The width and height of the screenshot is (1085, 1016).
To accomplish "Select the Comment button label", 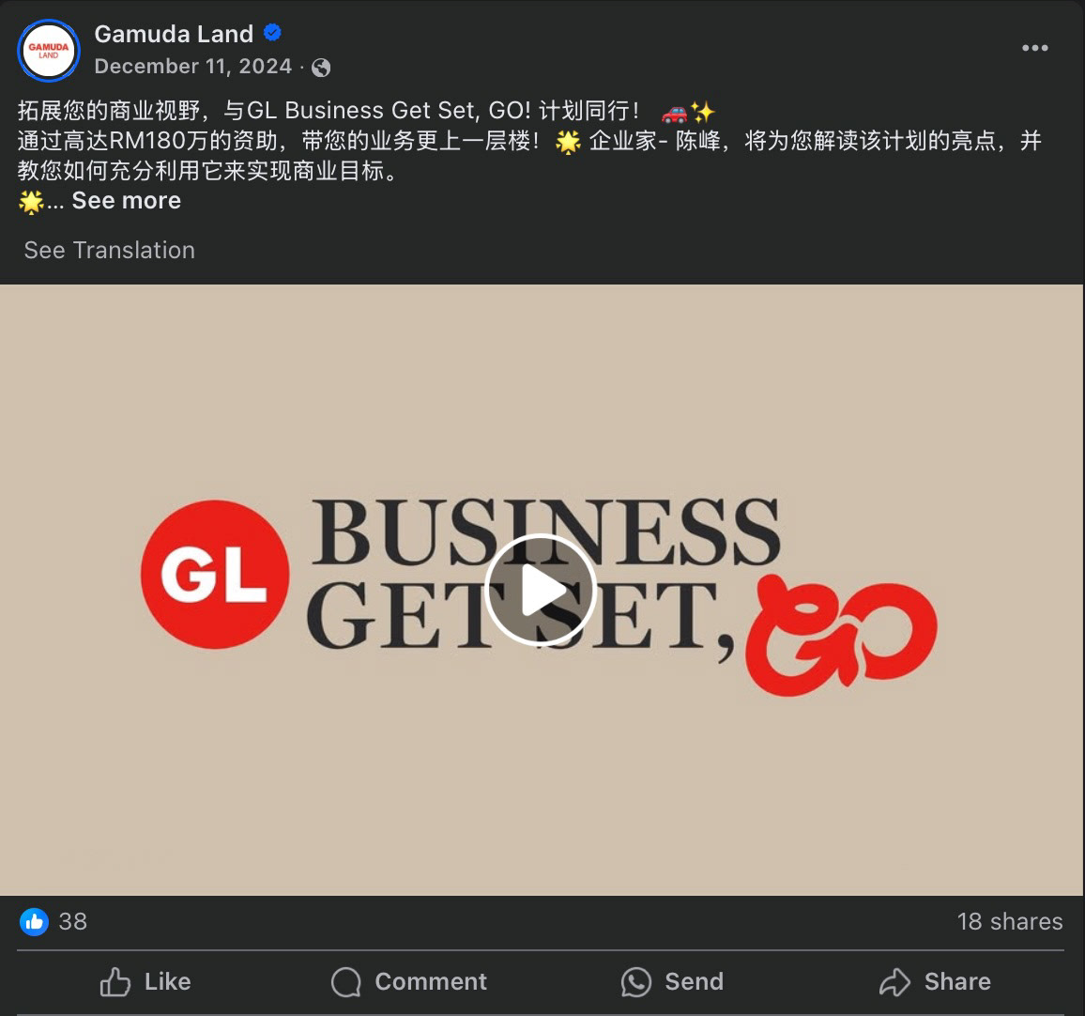I will (431, 981).
